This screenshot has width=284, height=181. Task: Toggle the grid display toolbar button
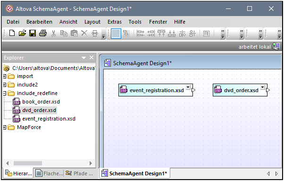coord(116,34)
